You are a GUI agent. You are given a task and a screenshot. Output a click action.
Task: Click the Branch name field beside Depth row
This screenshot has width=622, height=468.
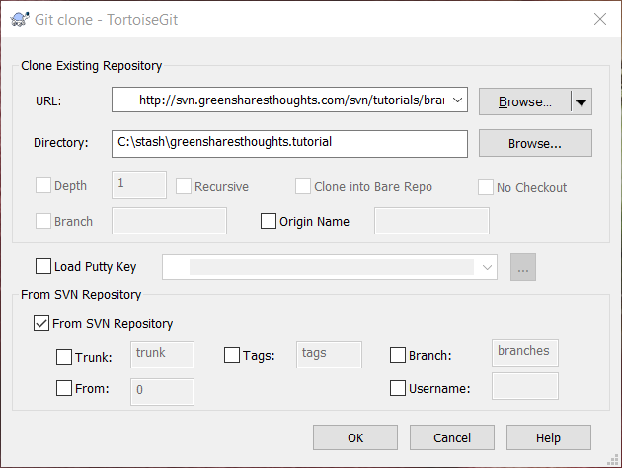tap(170, 221)
